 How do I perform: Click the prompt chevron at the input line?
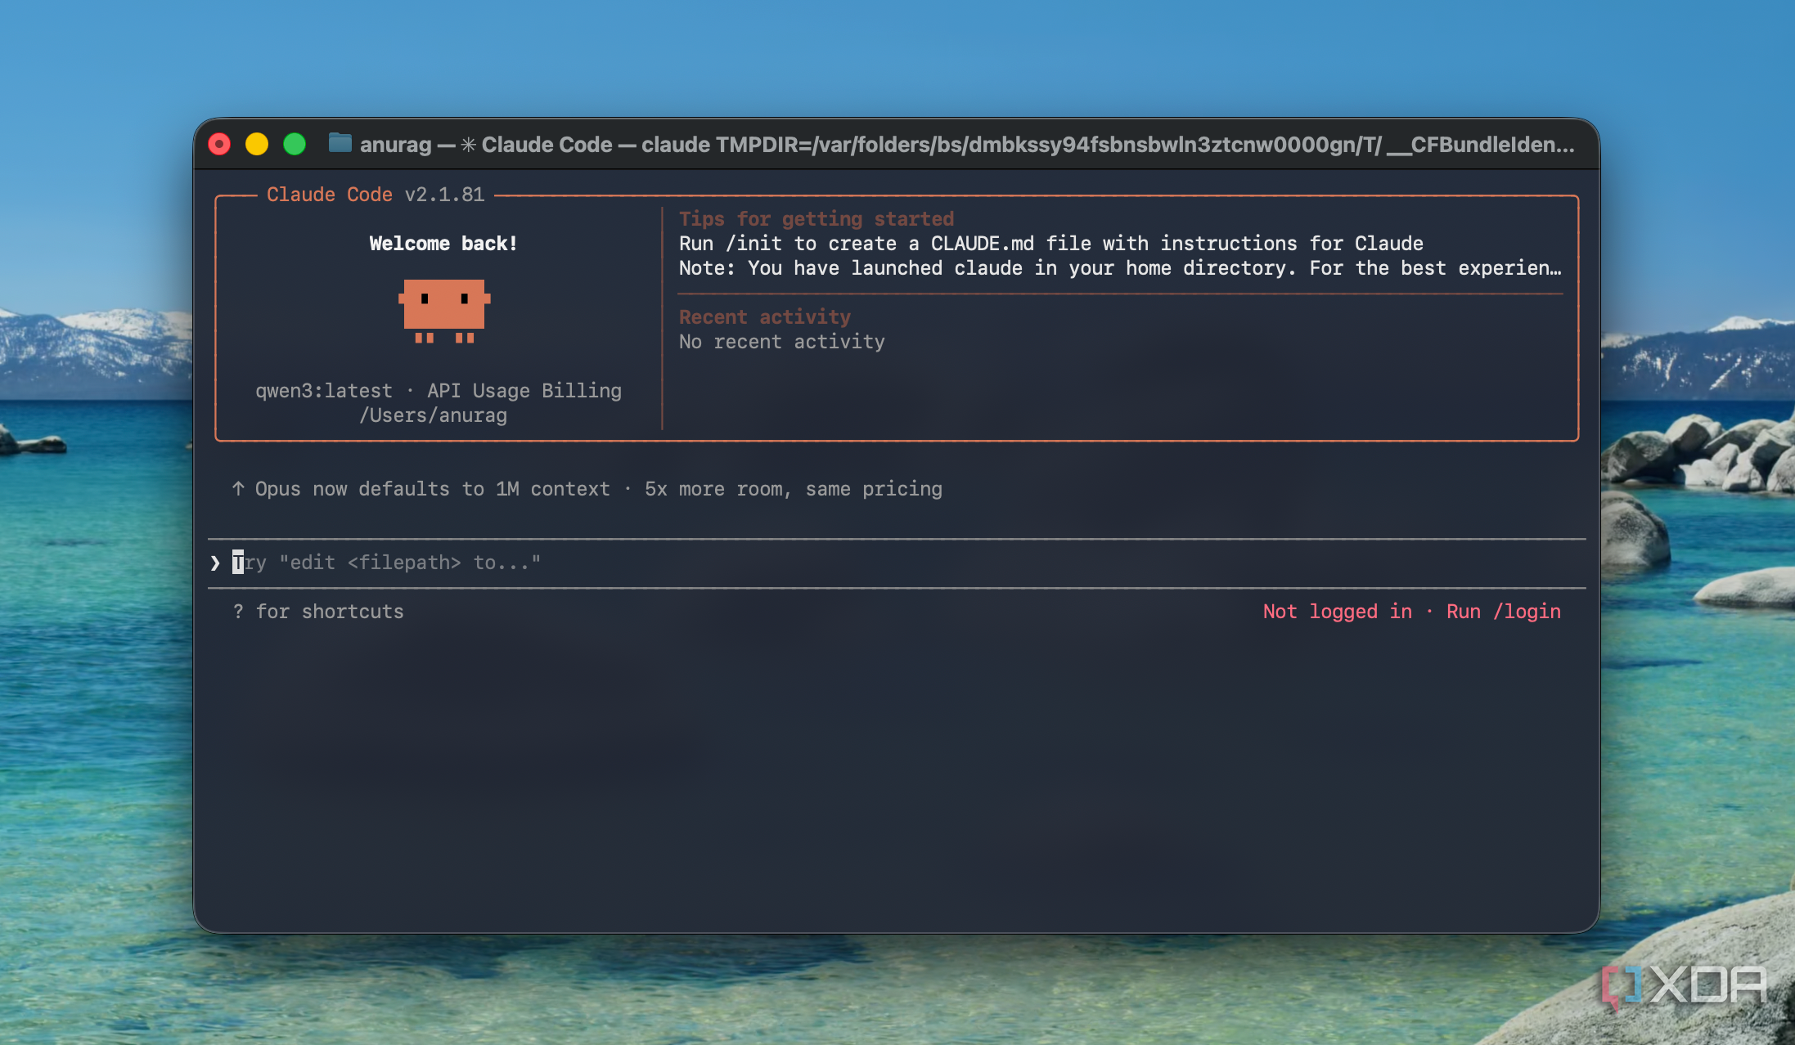[215, 563]
